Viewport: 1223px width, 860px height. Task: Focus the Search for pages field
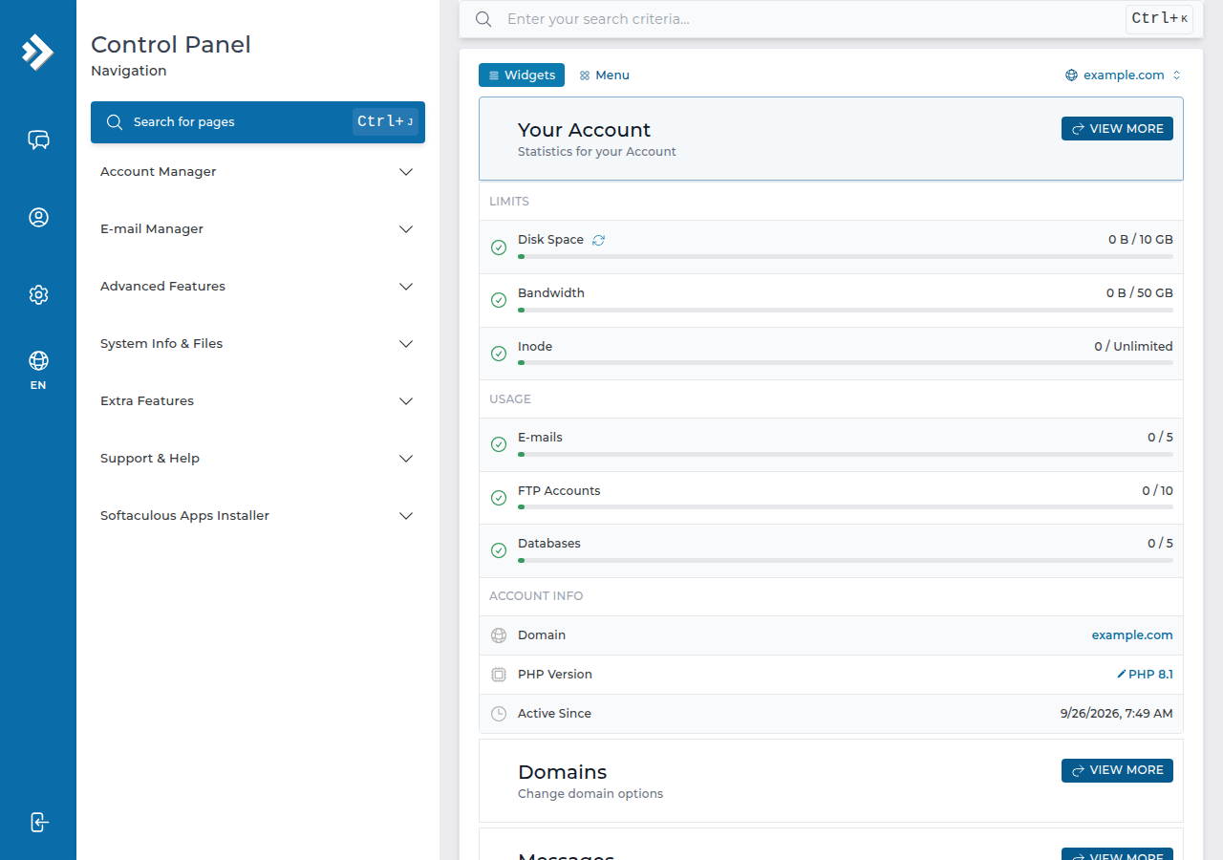point(258,122)
